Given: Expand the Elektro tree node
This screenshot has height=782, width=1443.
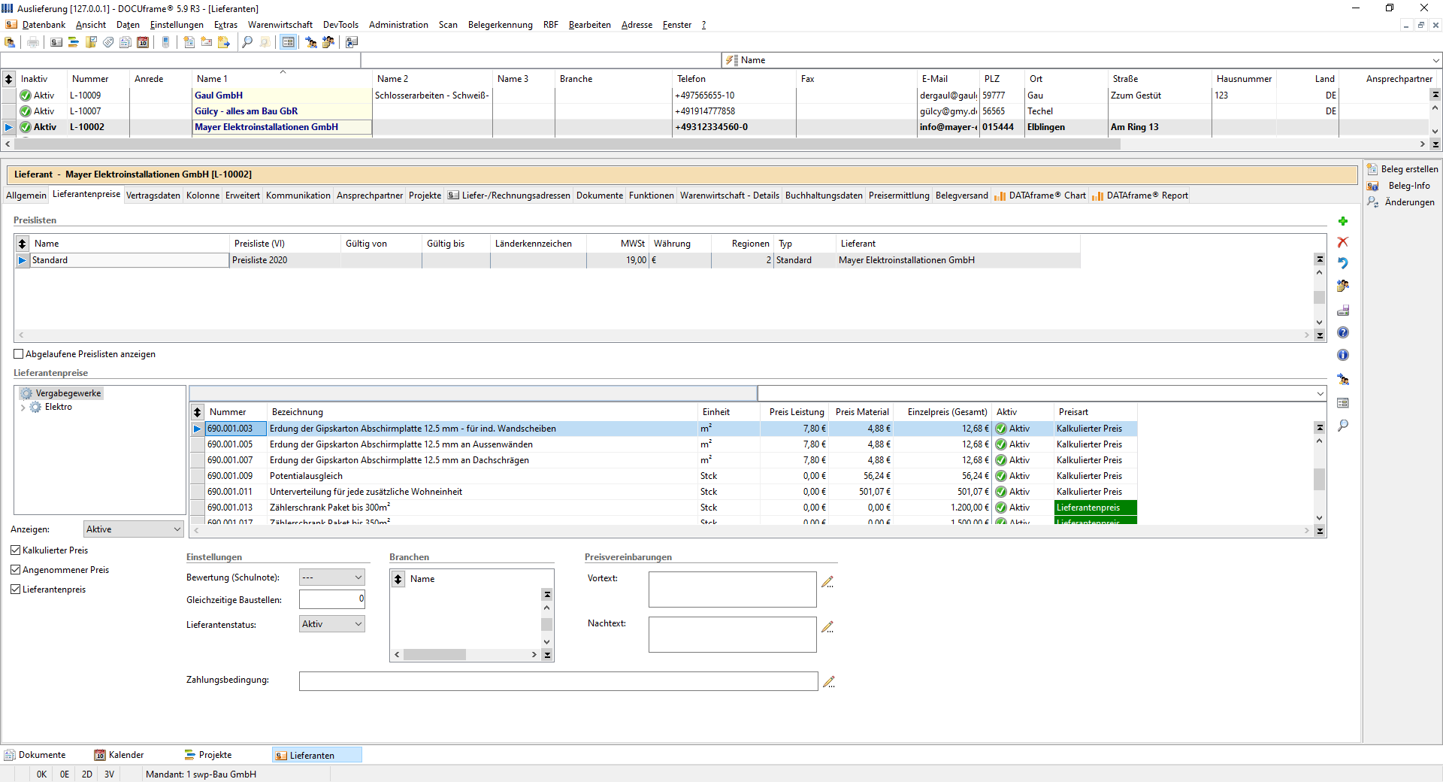Looking at the screenshot, I should (x=23, y=408).
